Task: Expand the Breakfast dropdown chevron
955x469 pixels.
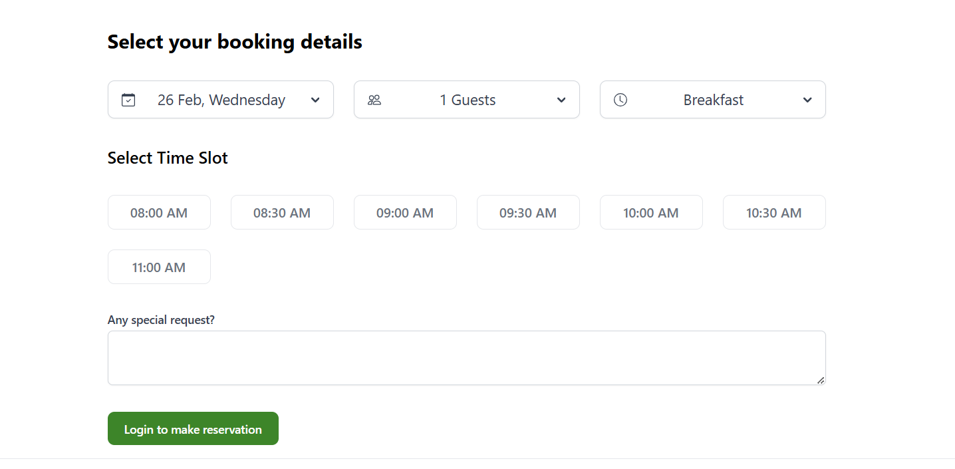Action: click(807, 100)
